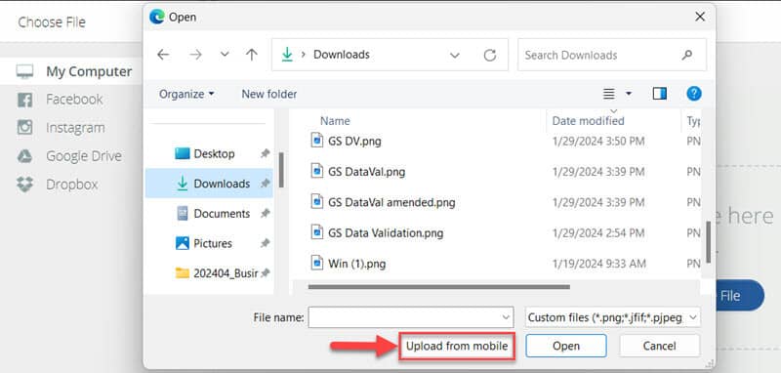Go up one folder level arrow
Image resolution: width=781 pixels, height=373 pixels.
(252, 55)
